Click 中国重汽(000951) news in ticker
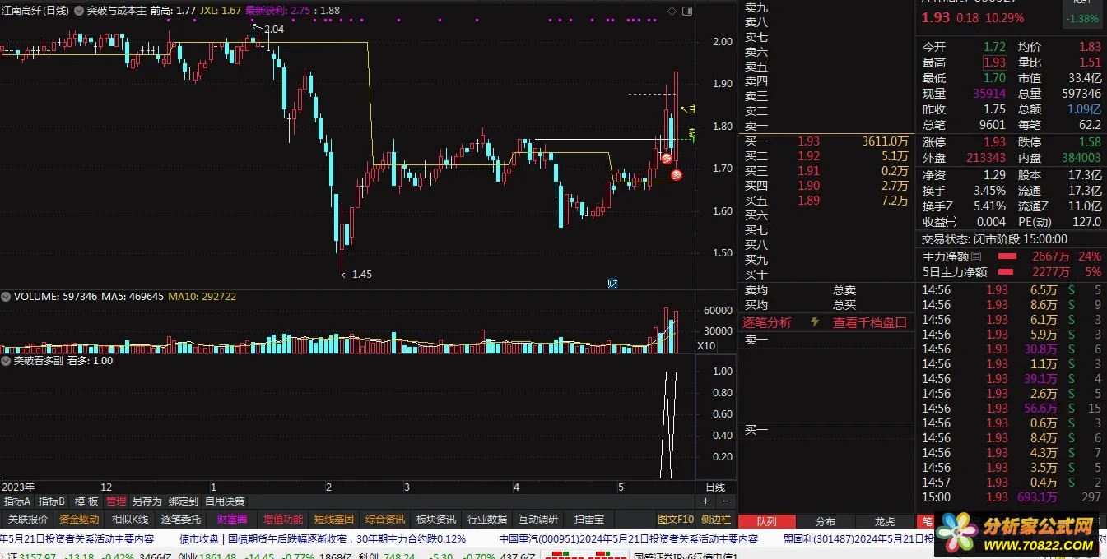This screenshot has width=1107, height=559. coord(629,539)
